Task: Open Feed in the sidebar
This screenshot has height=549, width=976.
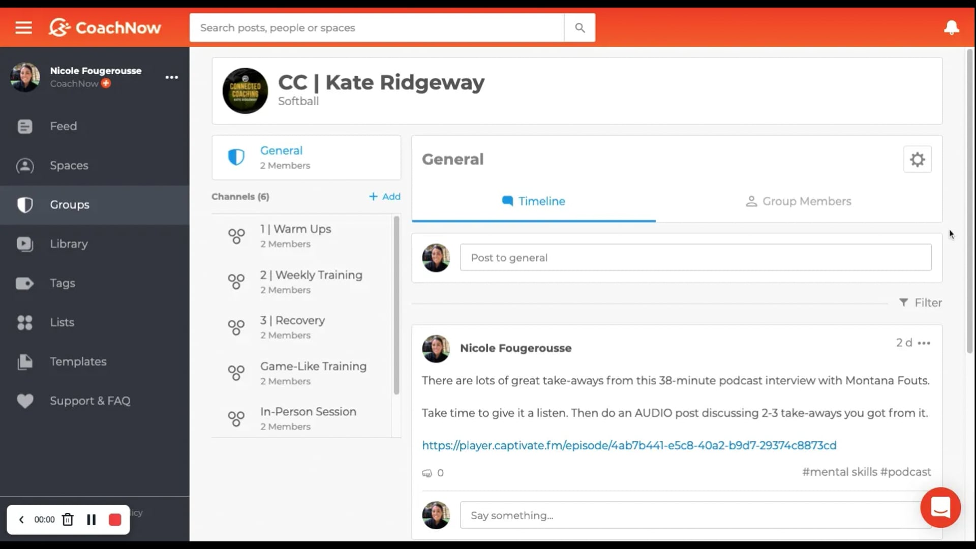Action: (x=95, y=126)
